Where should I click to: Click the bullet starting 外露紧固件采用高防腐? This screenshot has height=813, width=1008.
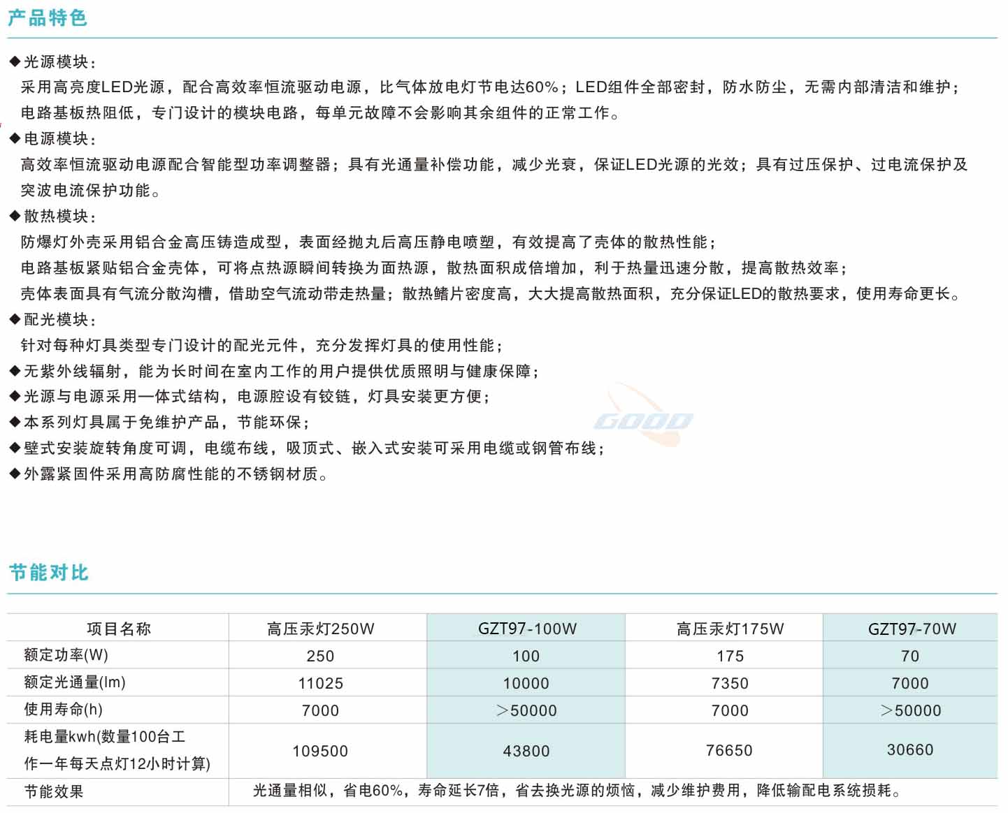(x=168, y=474)
